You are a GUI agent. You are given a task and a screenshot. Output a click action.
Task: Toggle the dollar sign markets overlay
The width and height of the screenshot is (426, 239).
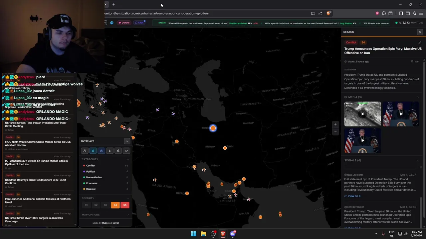click(x=109, y=151)
